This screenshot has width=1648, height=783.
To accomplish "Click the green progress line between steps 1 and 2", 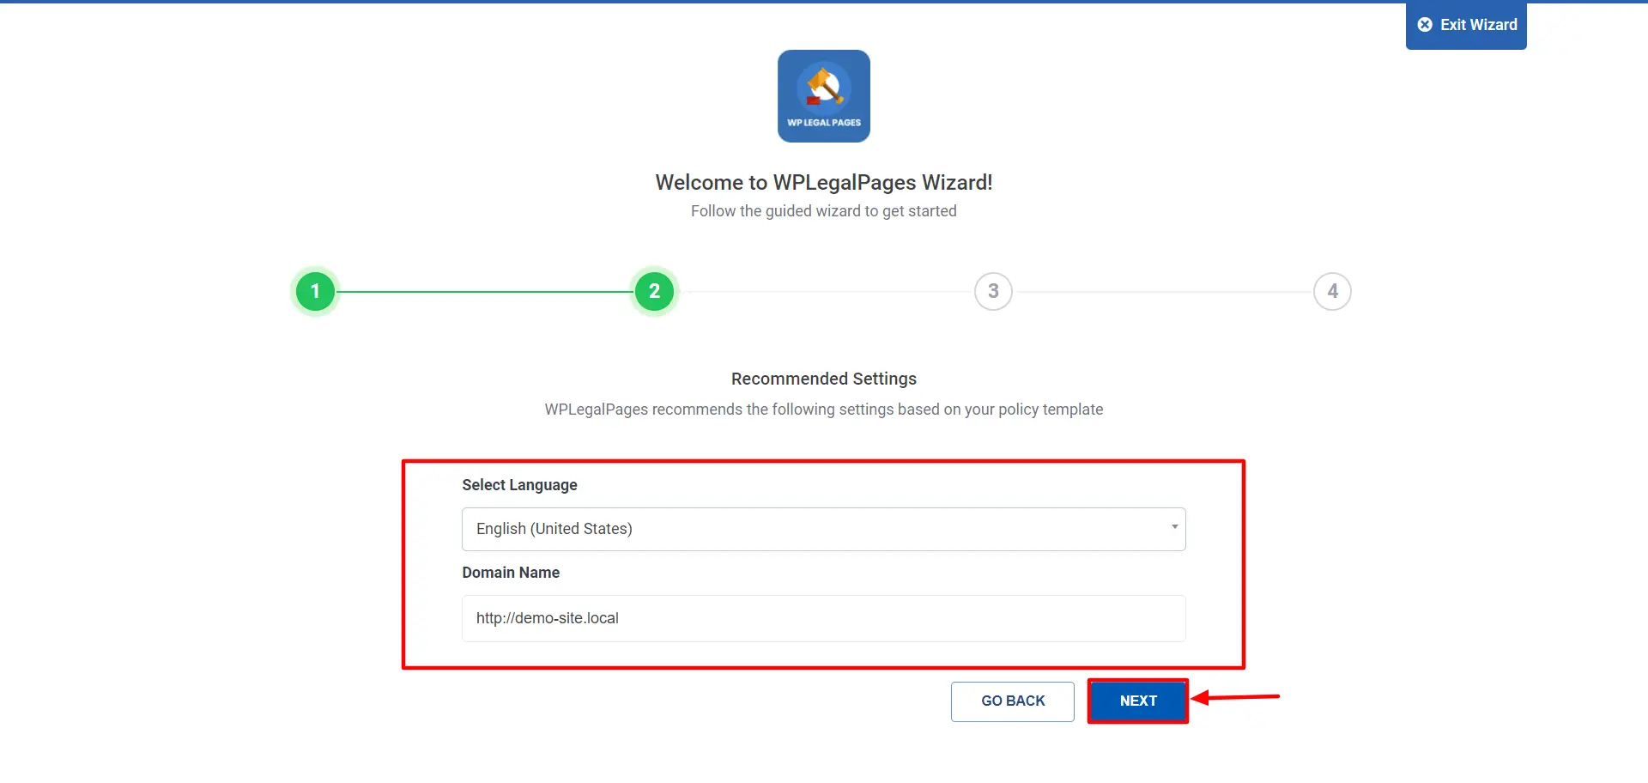I will [x=485, y=292].
